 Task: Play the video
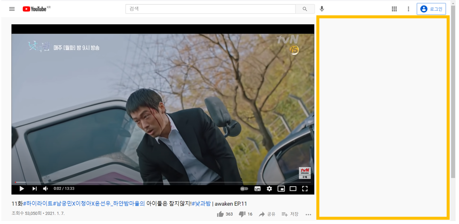coord(22,189)
